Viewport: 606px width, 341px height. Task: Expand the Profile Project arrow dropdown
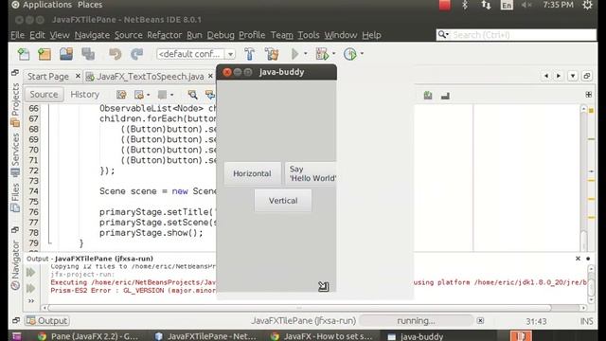[x=362, y=53]
